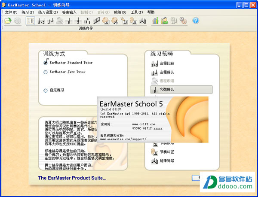Image resolution: width=258 pixels, height=197 pixels.
Task: Open the 成绩(O) menu
Action: pos(120,12)
